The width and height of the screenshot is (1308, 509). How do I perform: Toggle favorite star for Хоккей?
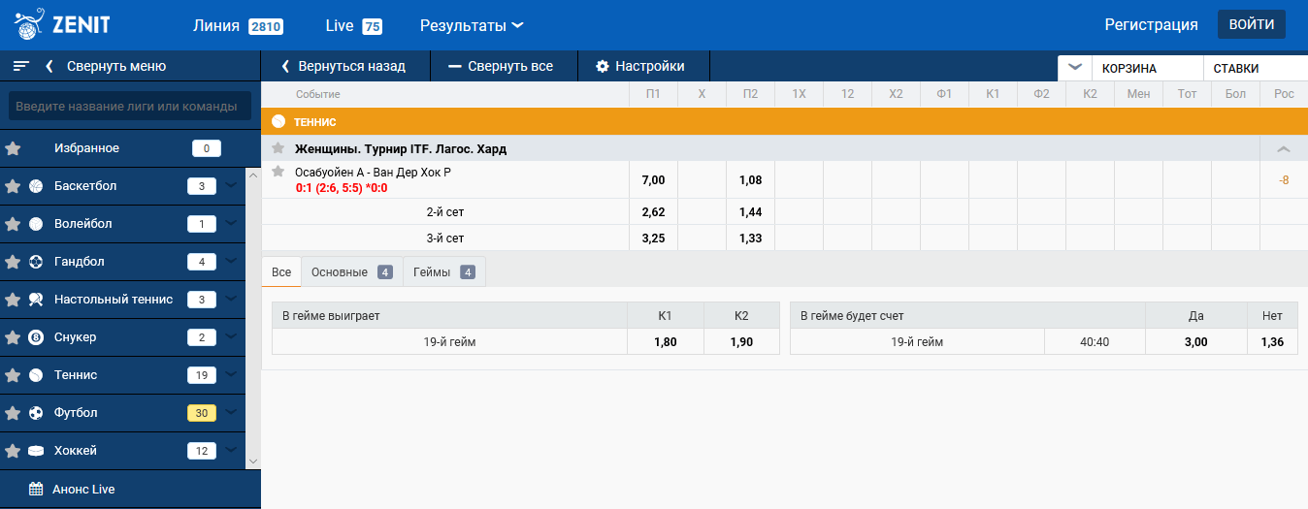13,451
